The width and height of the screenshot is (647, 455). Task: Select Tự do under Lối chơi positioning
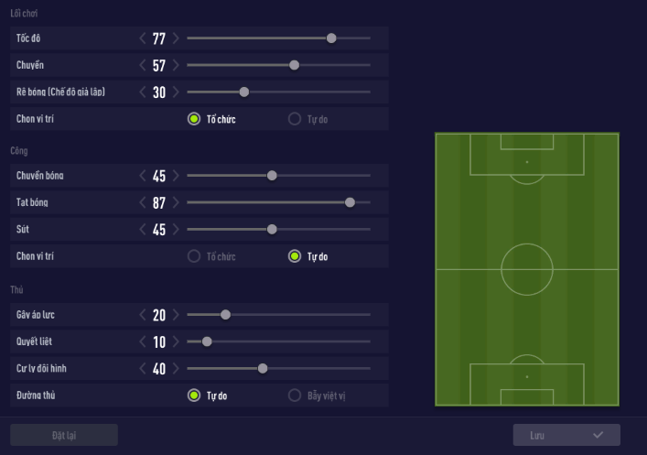[295, 119]
